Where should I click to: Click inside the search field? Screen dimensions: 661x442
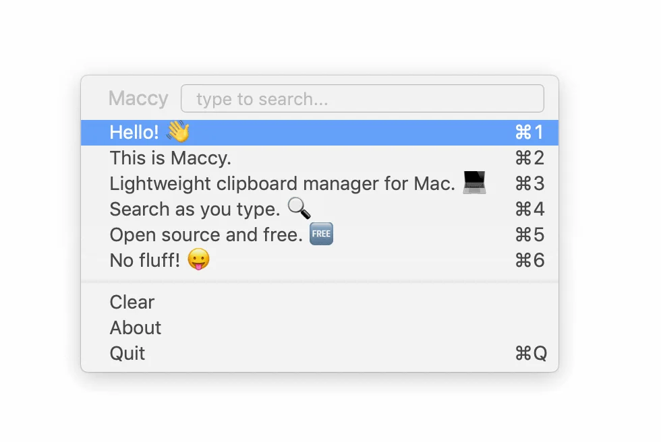363,98
